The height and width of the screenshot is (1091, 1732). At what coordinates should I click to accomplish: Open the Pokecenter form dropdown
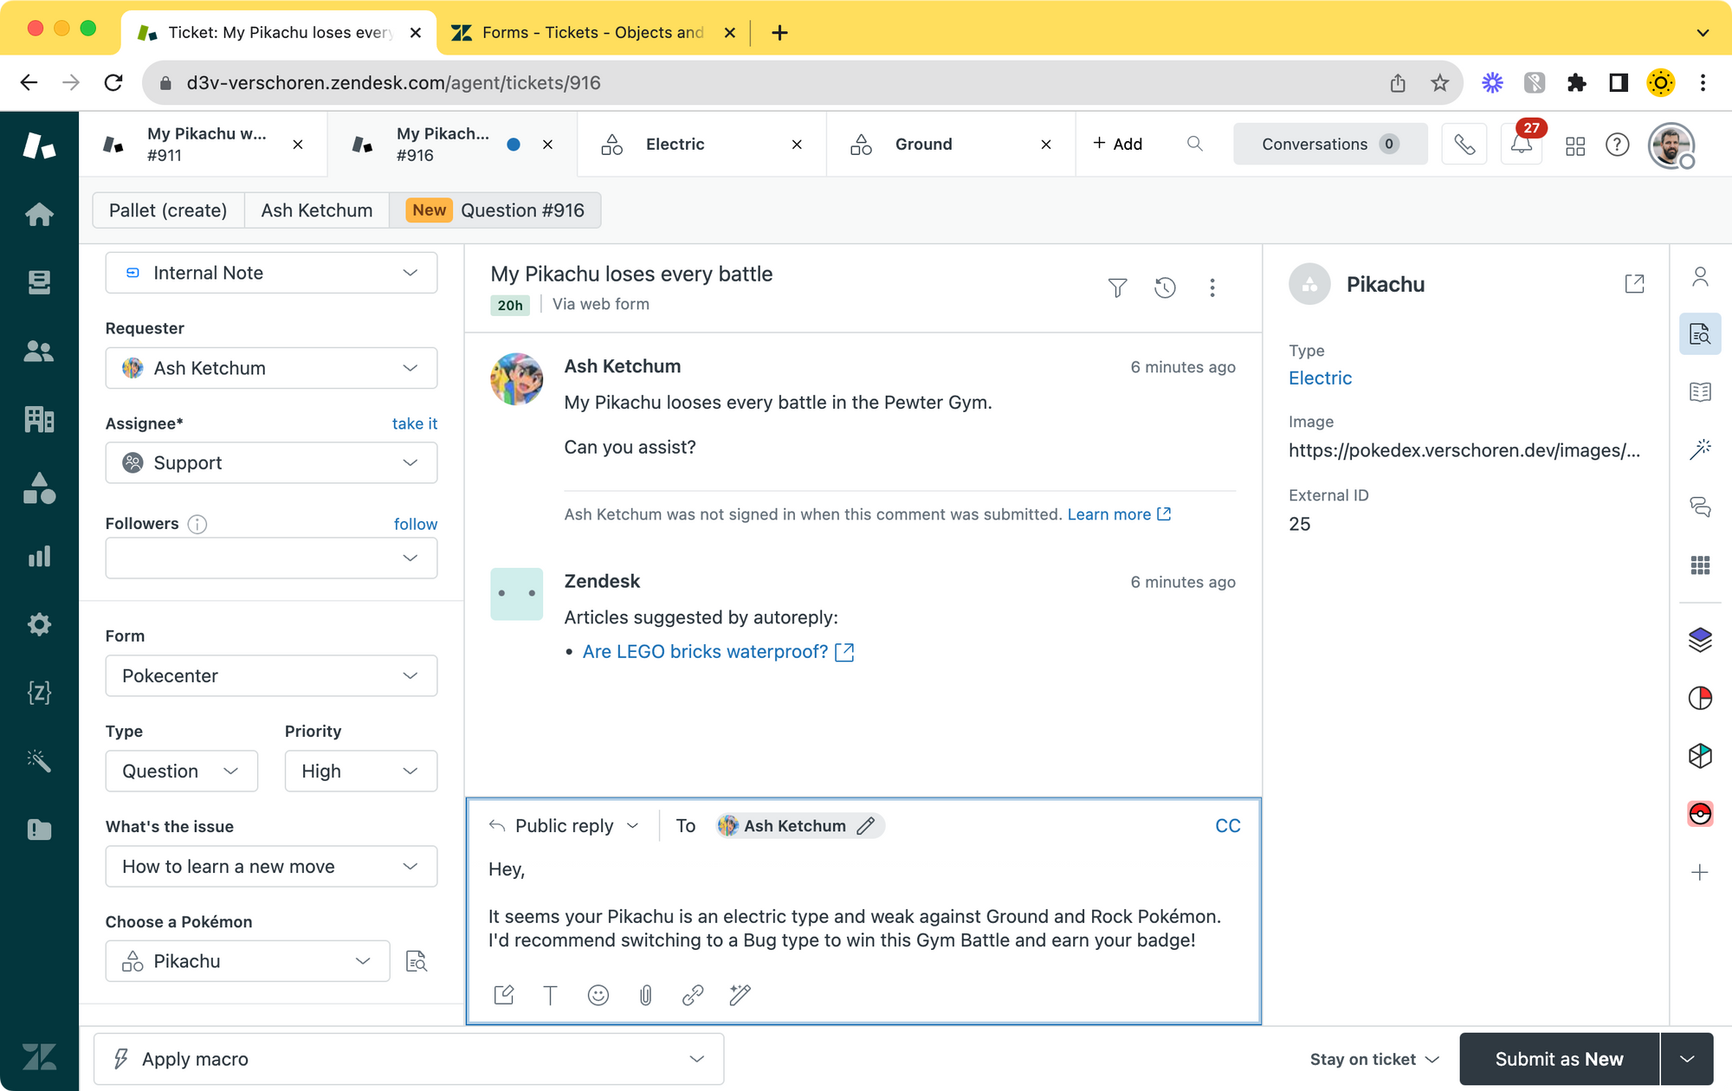(x=271, y=675)
